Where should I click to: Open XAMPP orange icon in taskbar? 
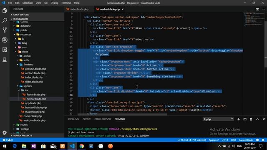tap(63, 146)
